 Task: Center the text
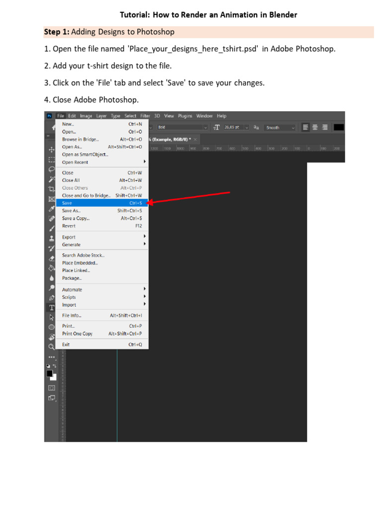tap(315, 127)
